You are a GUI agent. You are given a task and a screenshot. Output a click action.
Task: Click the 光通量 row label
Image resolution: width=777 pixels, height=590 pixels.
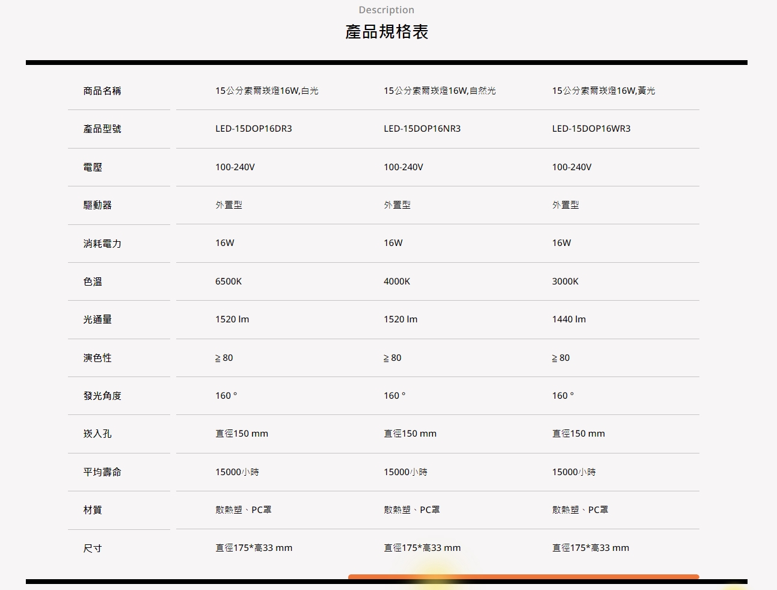coord(97,319)
